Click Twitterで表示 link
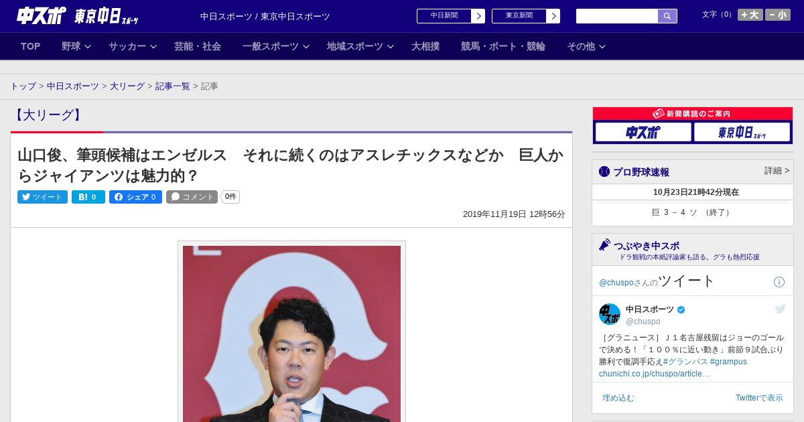The image size is (804, 422). 759,398
